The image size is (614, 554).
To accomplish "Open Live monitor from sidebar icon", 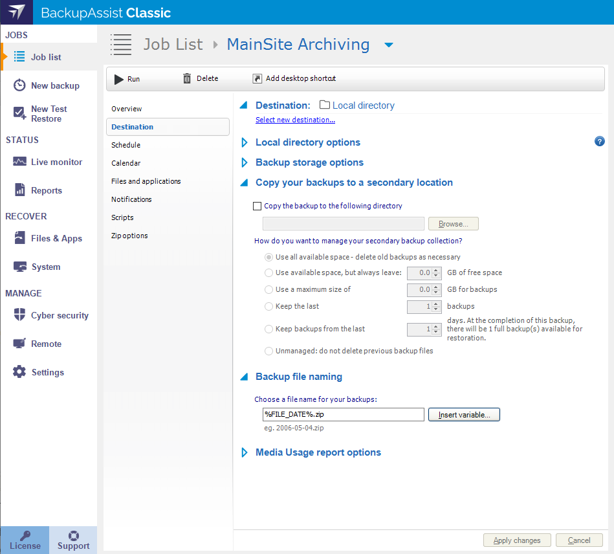I will point(19,162).
